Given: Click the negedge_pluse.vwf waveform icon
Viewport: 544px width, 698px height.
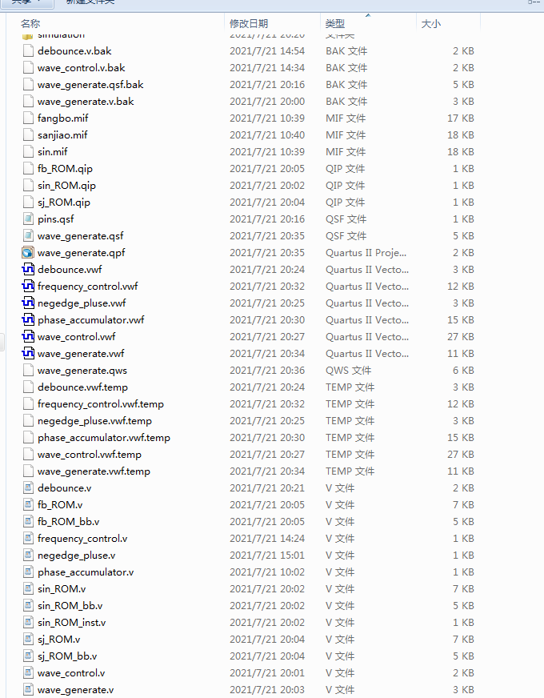Looking at the screenshot, I should click(29, 303).
